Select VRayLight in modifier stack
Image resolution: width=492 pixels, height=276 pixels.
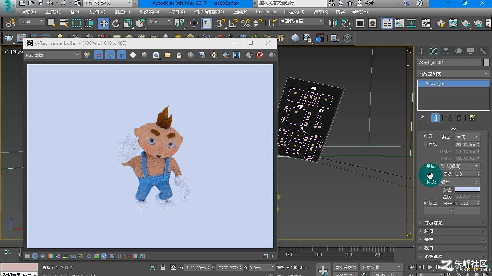(454, 84)
